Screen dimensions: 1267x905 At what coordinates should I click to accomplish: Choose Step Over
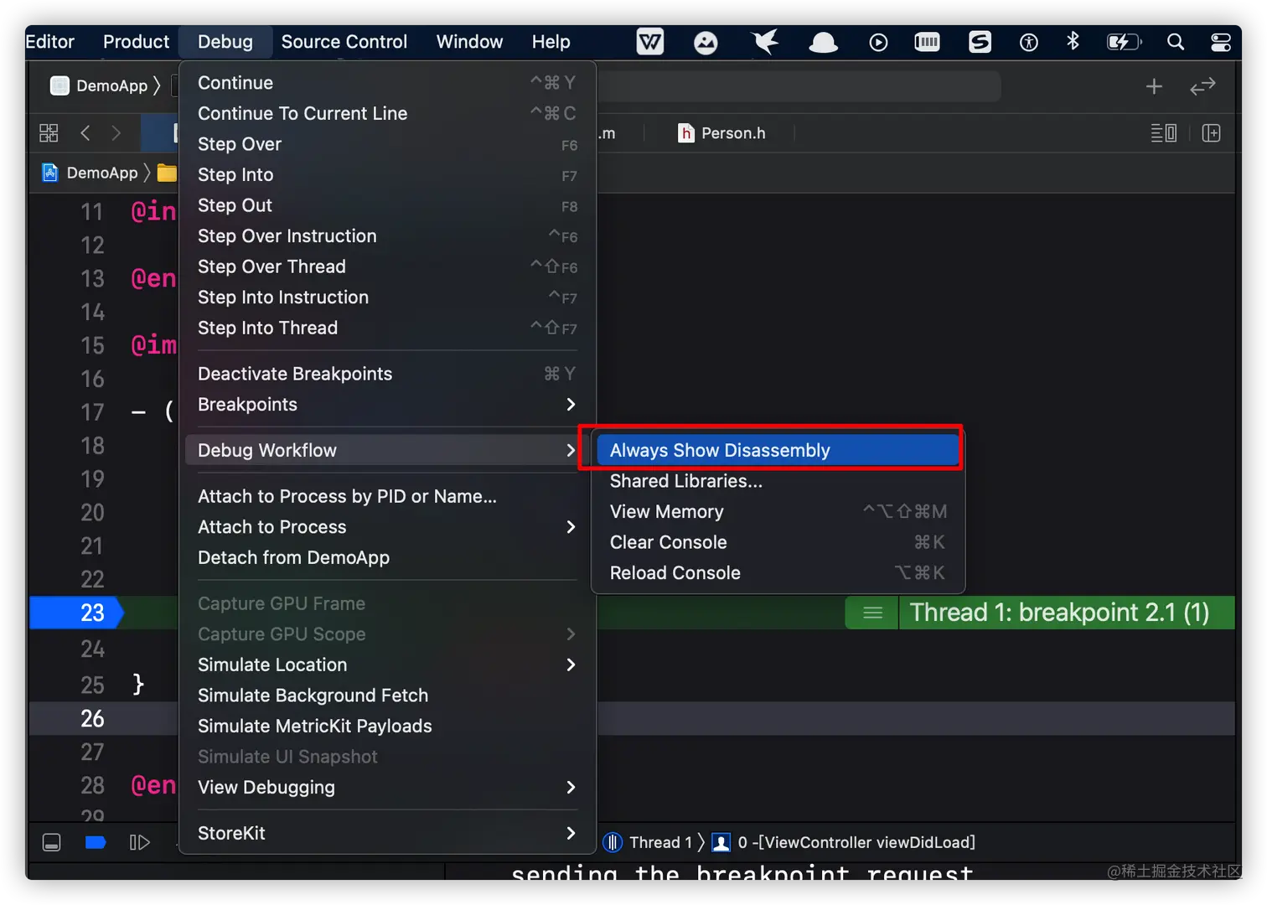pyautogui.click(x=387, y=144)
